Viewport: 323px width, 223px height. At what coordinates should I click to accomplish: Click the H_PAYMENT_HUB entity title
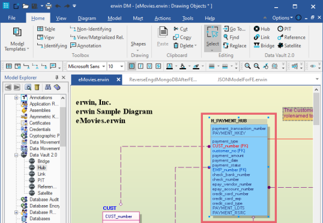[x=229, y=121]
